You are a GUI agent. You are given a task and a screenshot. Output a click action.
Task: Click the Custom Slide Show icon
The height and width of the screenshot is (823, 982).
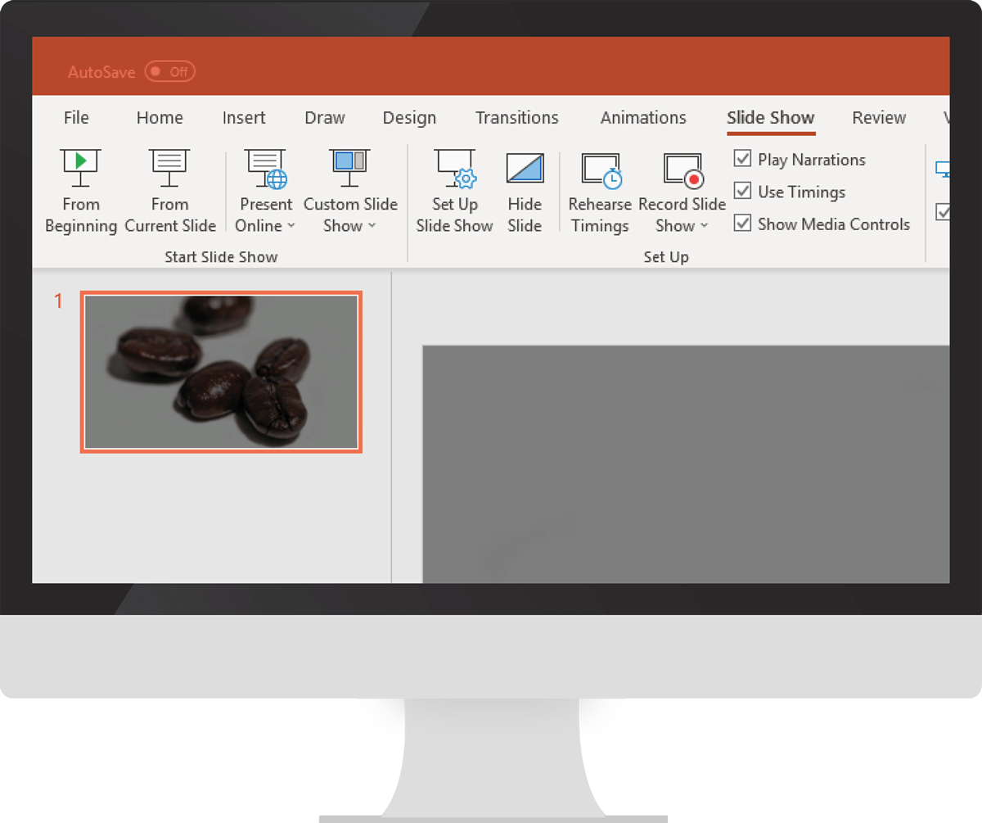click(350, 169)
